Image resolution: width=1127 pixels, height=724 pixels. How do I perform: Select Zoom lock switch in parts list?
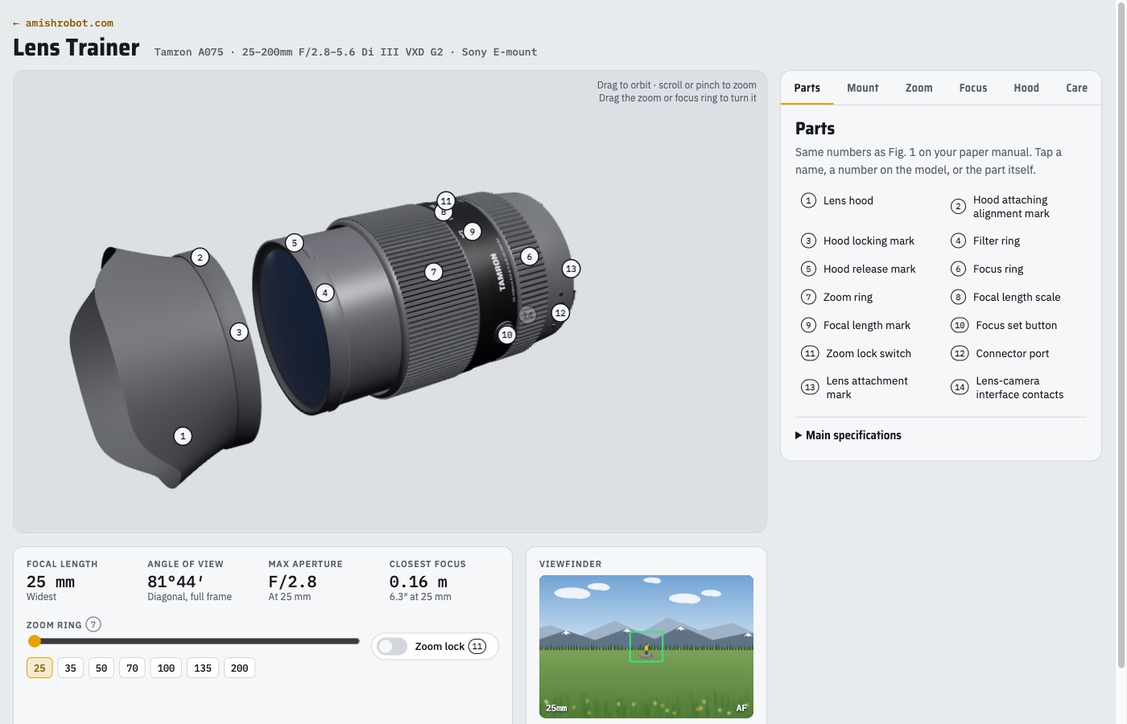pyautogui.click(x=869, y=353)
